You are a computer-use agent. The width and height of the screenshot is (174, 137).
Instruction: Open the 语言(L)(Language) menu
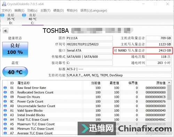[x=94, y=10]
